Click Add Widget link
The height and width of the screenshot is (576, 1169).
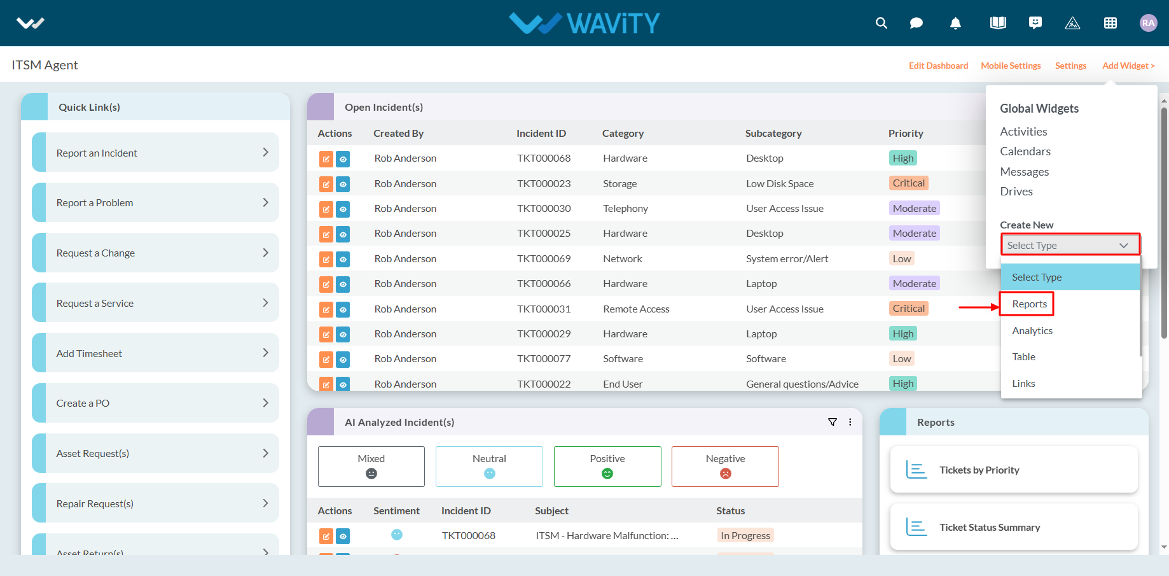1128,66
